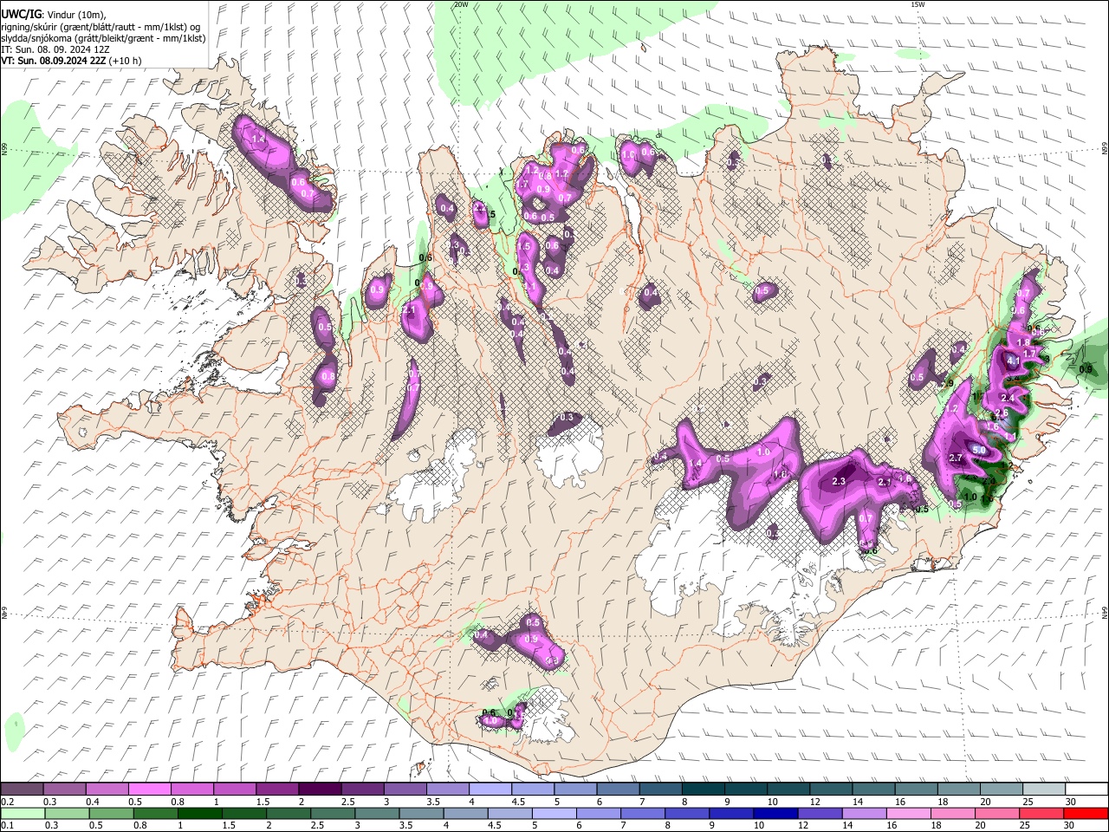Click the white snow swatch after 30
This screenshot has width=1109, height=832.
(x=1087, y=790)
